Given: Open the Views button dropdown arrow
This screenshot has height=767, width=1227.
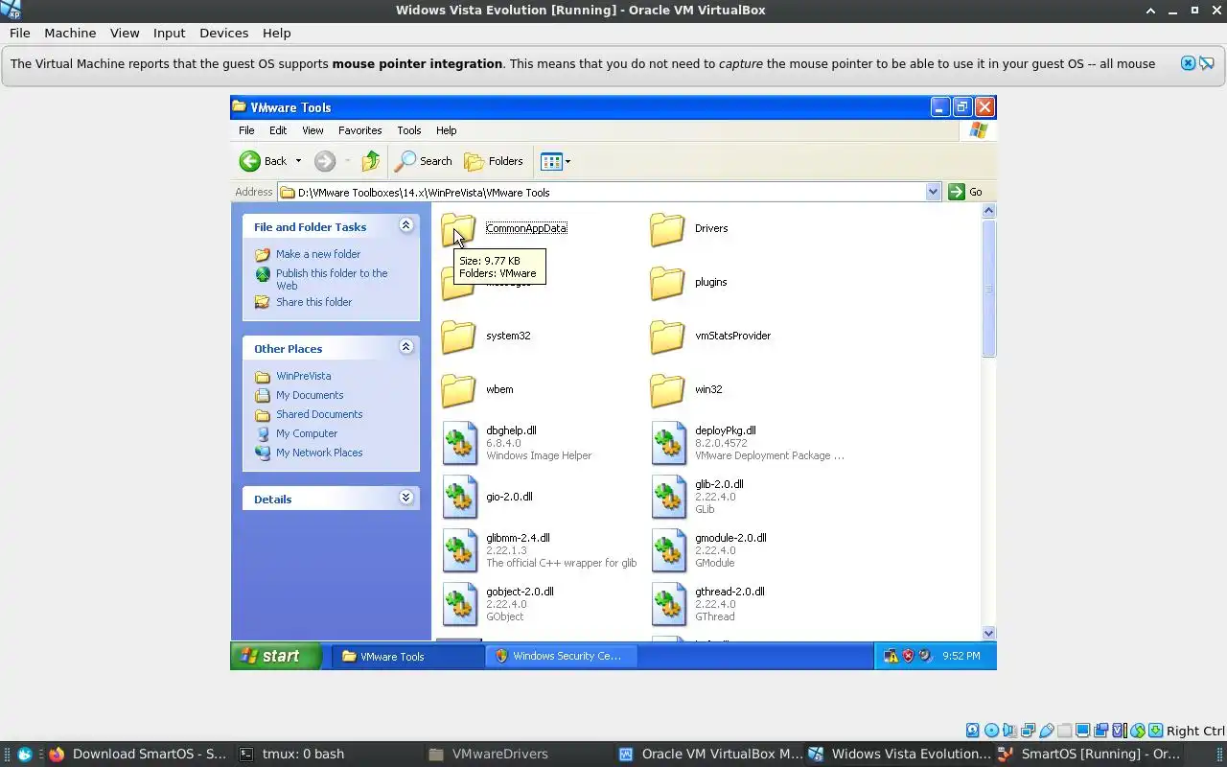Looking at the screenshot, I should click(x=567, y=161).
